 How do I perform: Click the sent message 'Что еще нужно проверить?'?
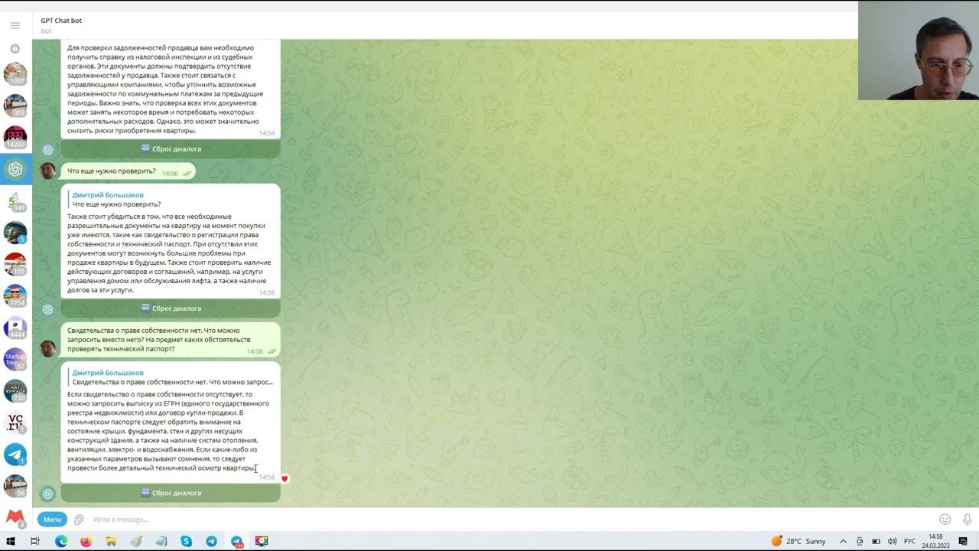tap(128, 171)
